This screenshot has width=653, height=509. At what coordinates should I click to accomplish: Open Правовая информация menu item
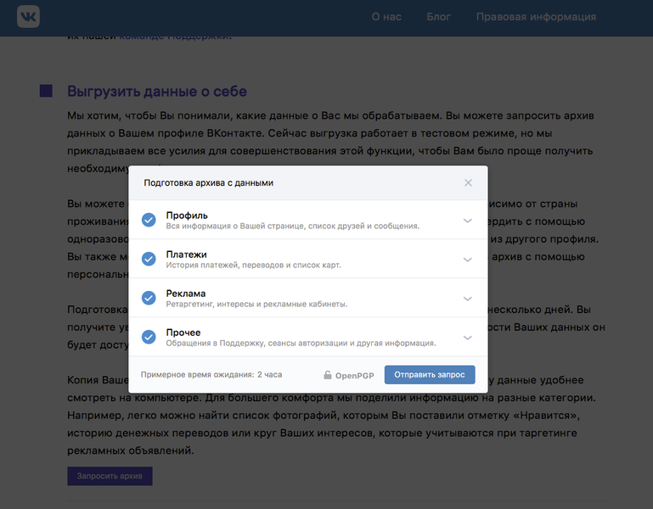point(536,17)
